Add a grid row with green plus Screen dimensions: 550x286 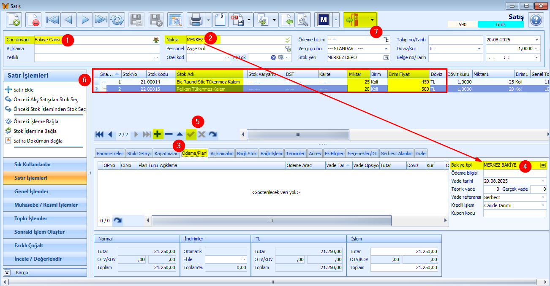pyautogui.click(x=158, y=134)
